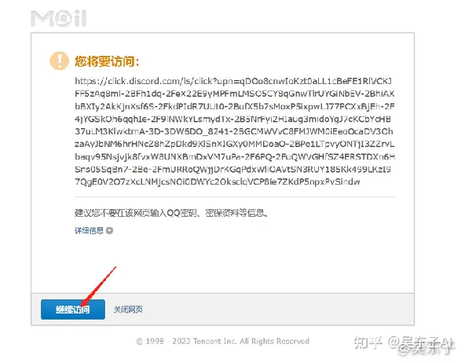The height and width of the screenshot is (363, 465).
Task: Click the QQ密码 security advice text
Action: [x=170, y=213]
